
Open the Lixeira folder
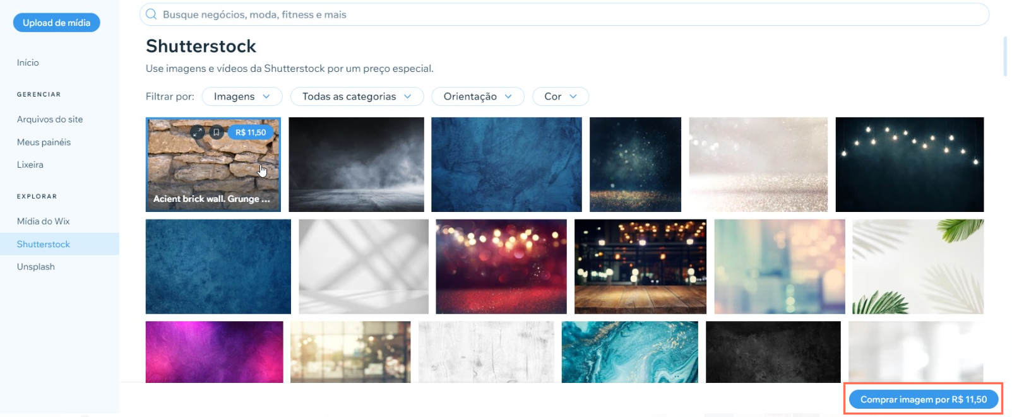(x=30, y=165)
